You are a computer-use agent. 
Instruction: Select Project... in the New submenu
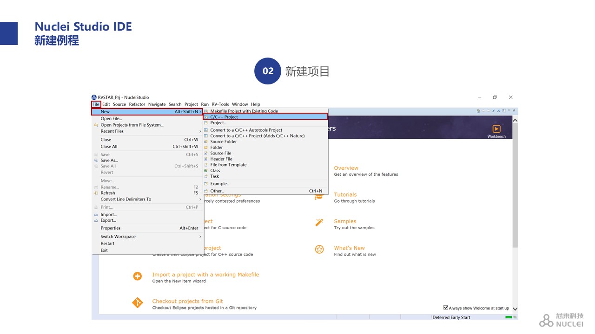[x=265, y=123]
